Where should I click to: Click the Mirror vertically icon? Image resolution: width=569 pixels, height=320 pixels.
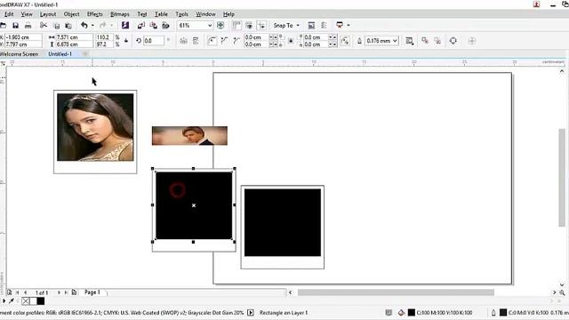[x=196, y=41]
